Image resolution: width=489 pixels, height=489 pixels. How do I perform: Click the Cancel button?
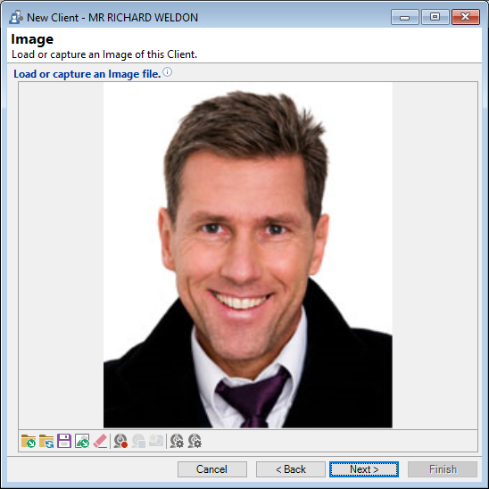point(212,469)
